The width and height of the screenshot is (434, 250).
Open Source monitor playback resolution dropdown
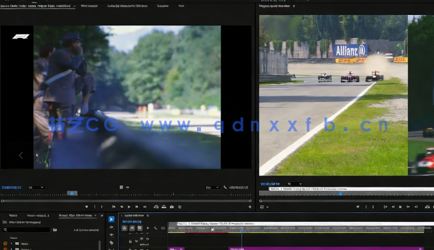212,187
